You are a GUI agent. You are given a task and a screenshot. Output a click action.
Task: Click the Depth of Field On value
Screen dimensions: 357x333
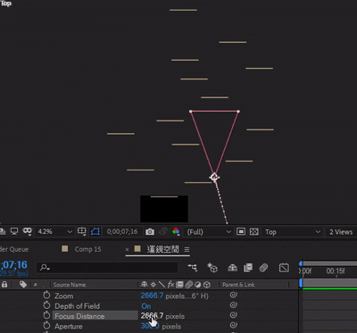coord(146,306)
